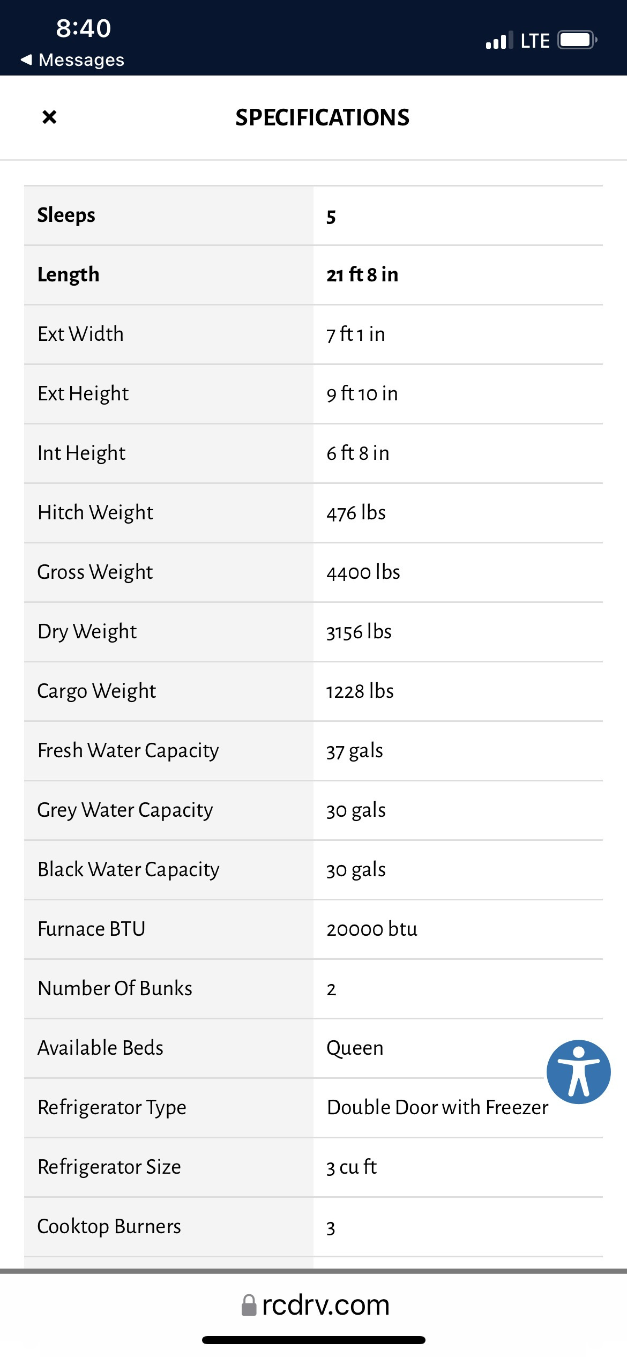Select the Length value 21 ft 8 in
627x1357 pixels.
362,275
